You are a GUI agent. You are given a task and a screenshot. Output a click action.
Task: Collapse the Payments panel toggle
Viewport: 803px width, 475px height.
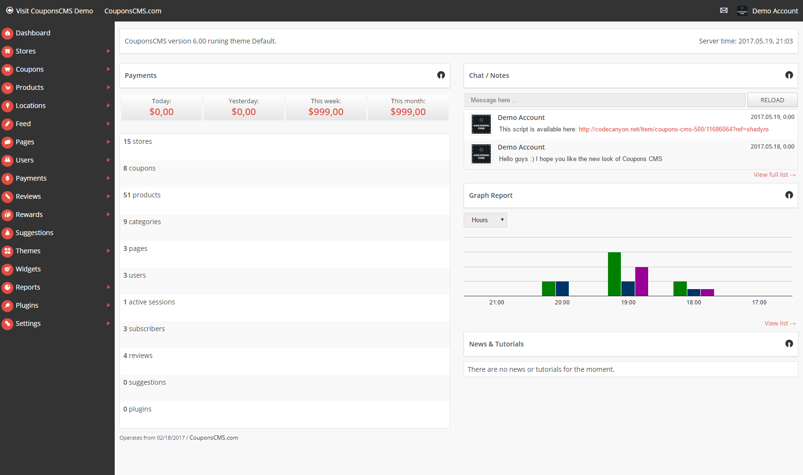441,75
